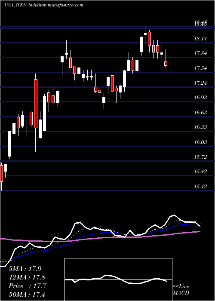Click the 17.84 price axis label
Screen dimensions: 215x301
pos(200,53)
